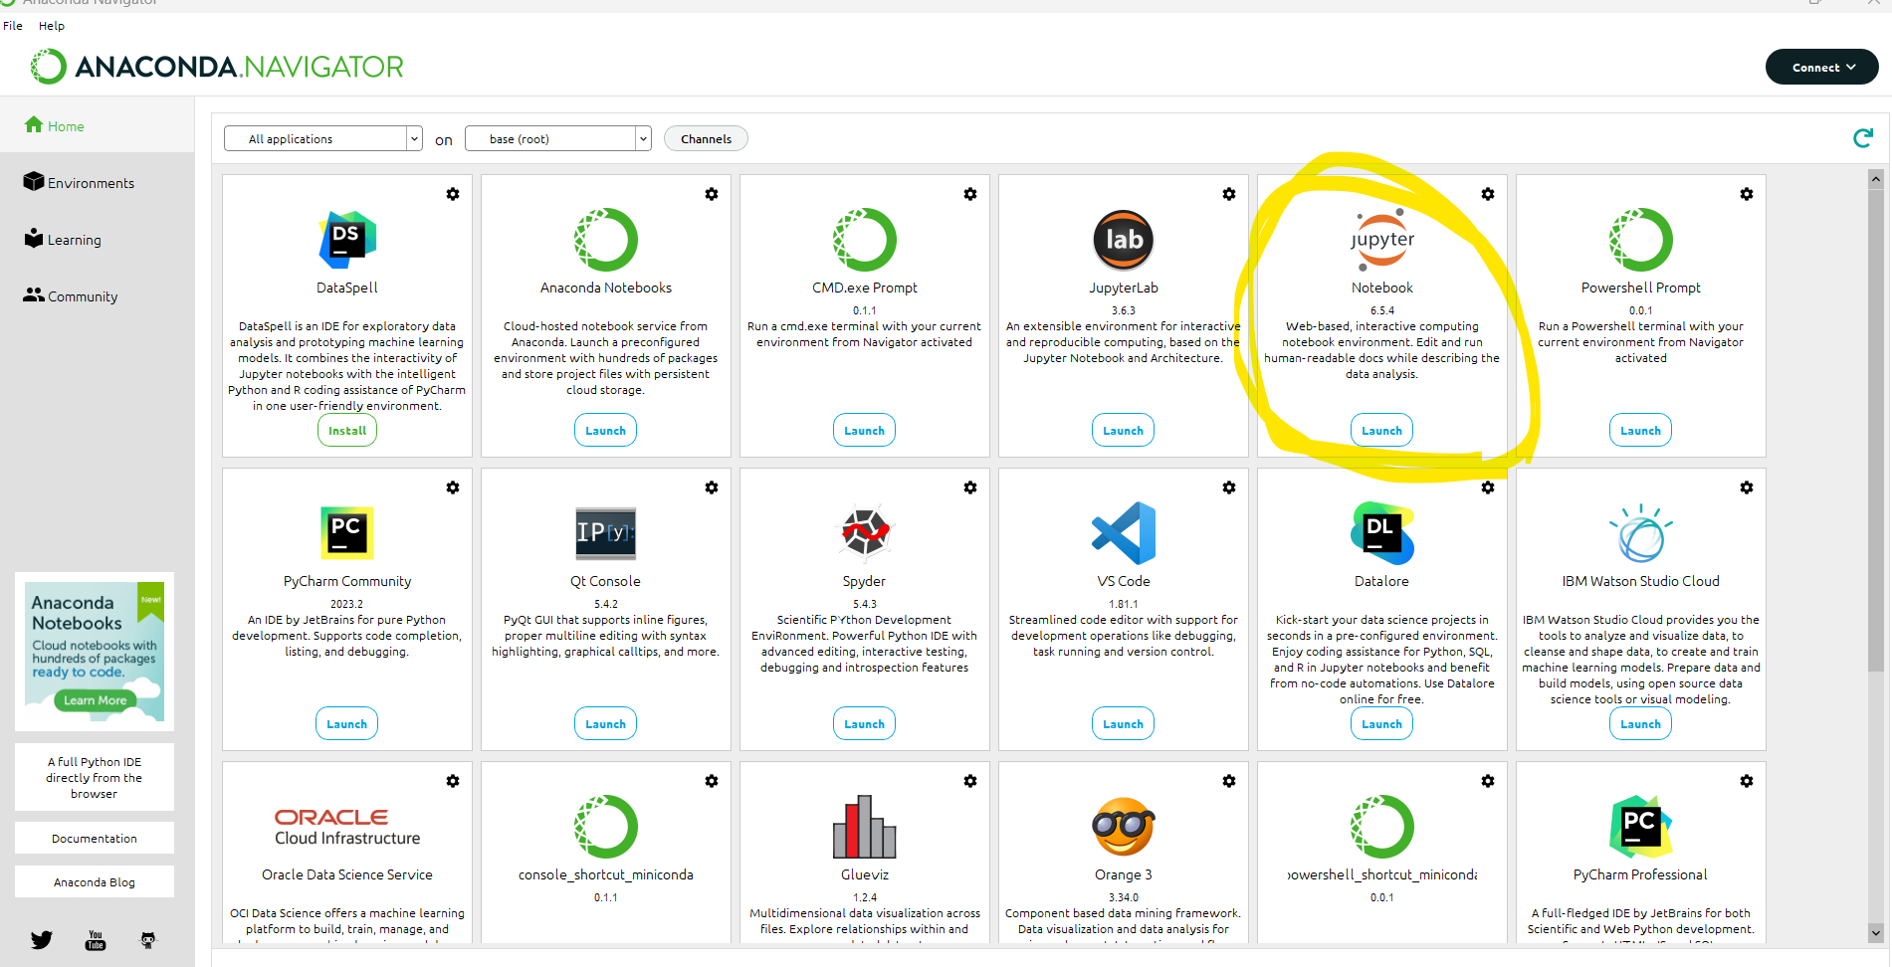Open the Spyder tile gear options
This screenshot has width=1892, height=967.
[970, 487]
